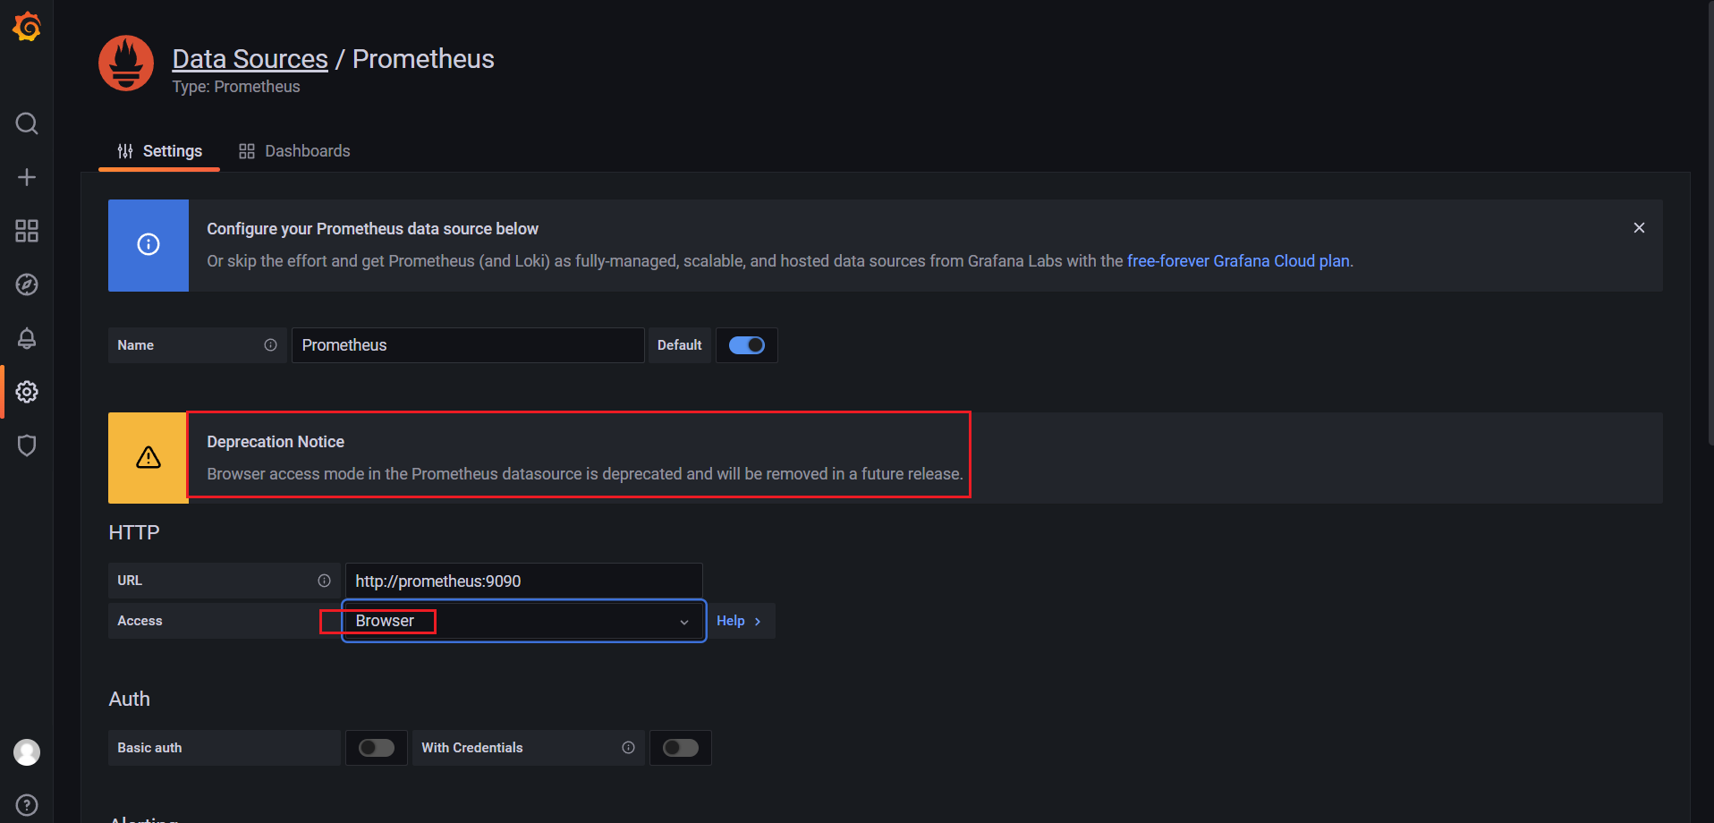Click the blue info circle icon in banner
1714x823 pixels.
coord(148,245)
